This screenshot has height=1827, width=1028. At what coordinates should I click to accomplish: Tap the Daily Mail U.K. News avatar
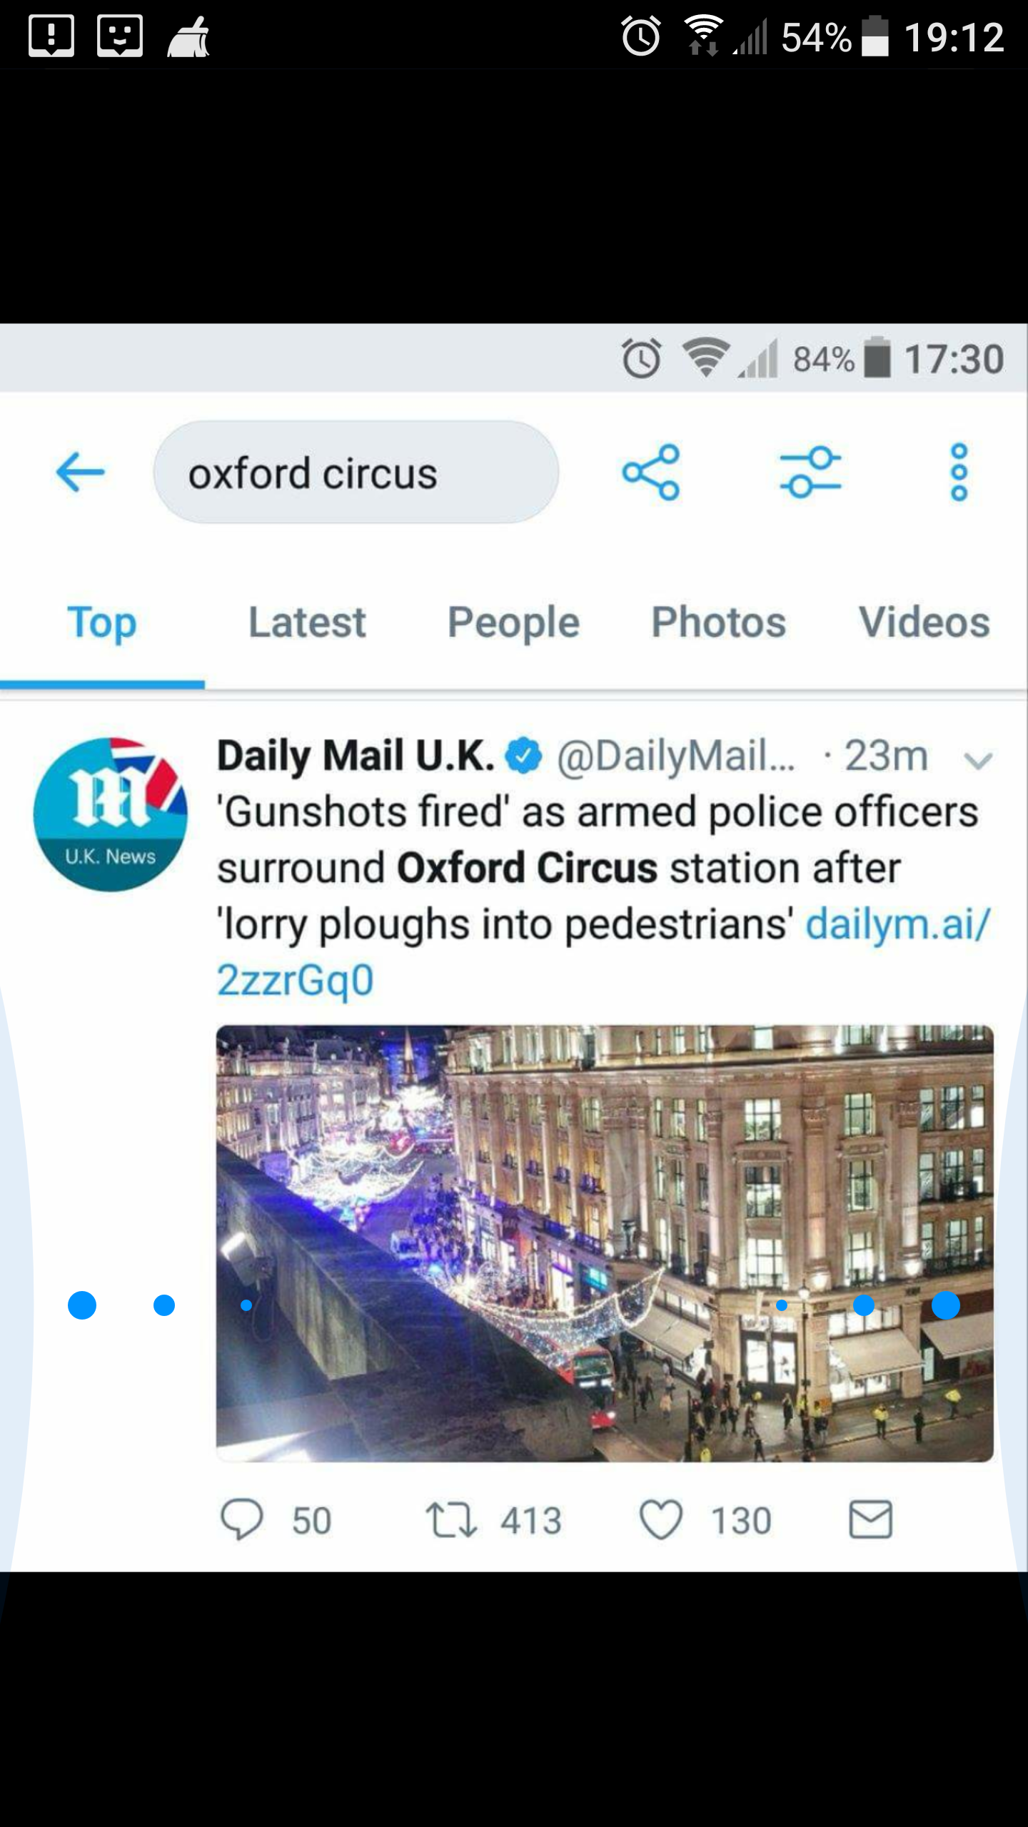[111, 814]
